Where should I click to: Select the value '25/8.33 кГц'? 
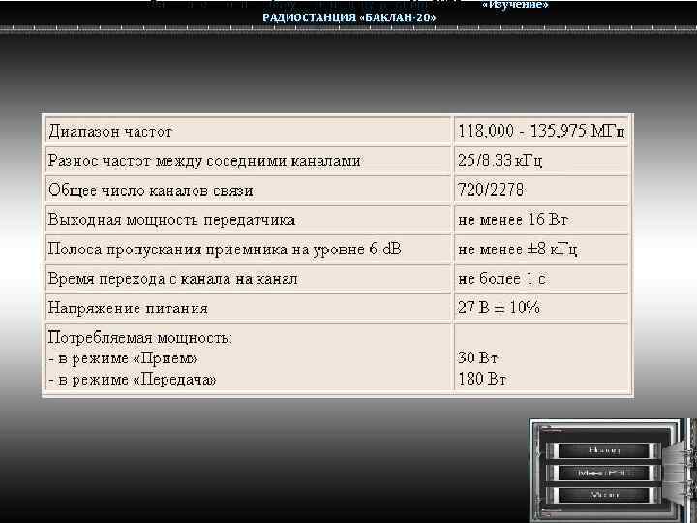click(x=500, y=161)
